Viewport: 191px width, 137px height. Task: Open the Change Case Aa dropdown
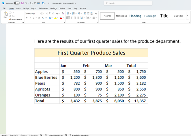[x=57, y=13]
